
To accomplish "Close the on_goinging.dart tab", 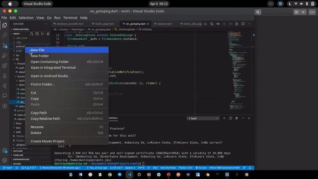I will click(148, 24).
